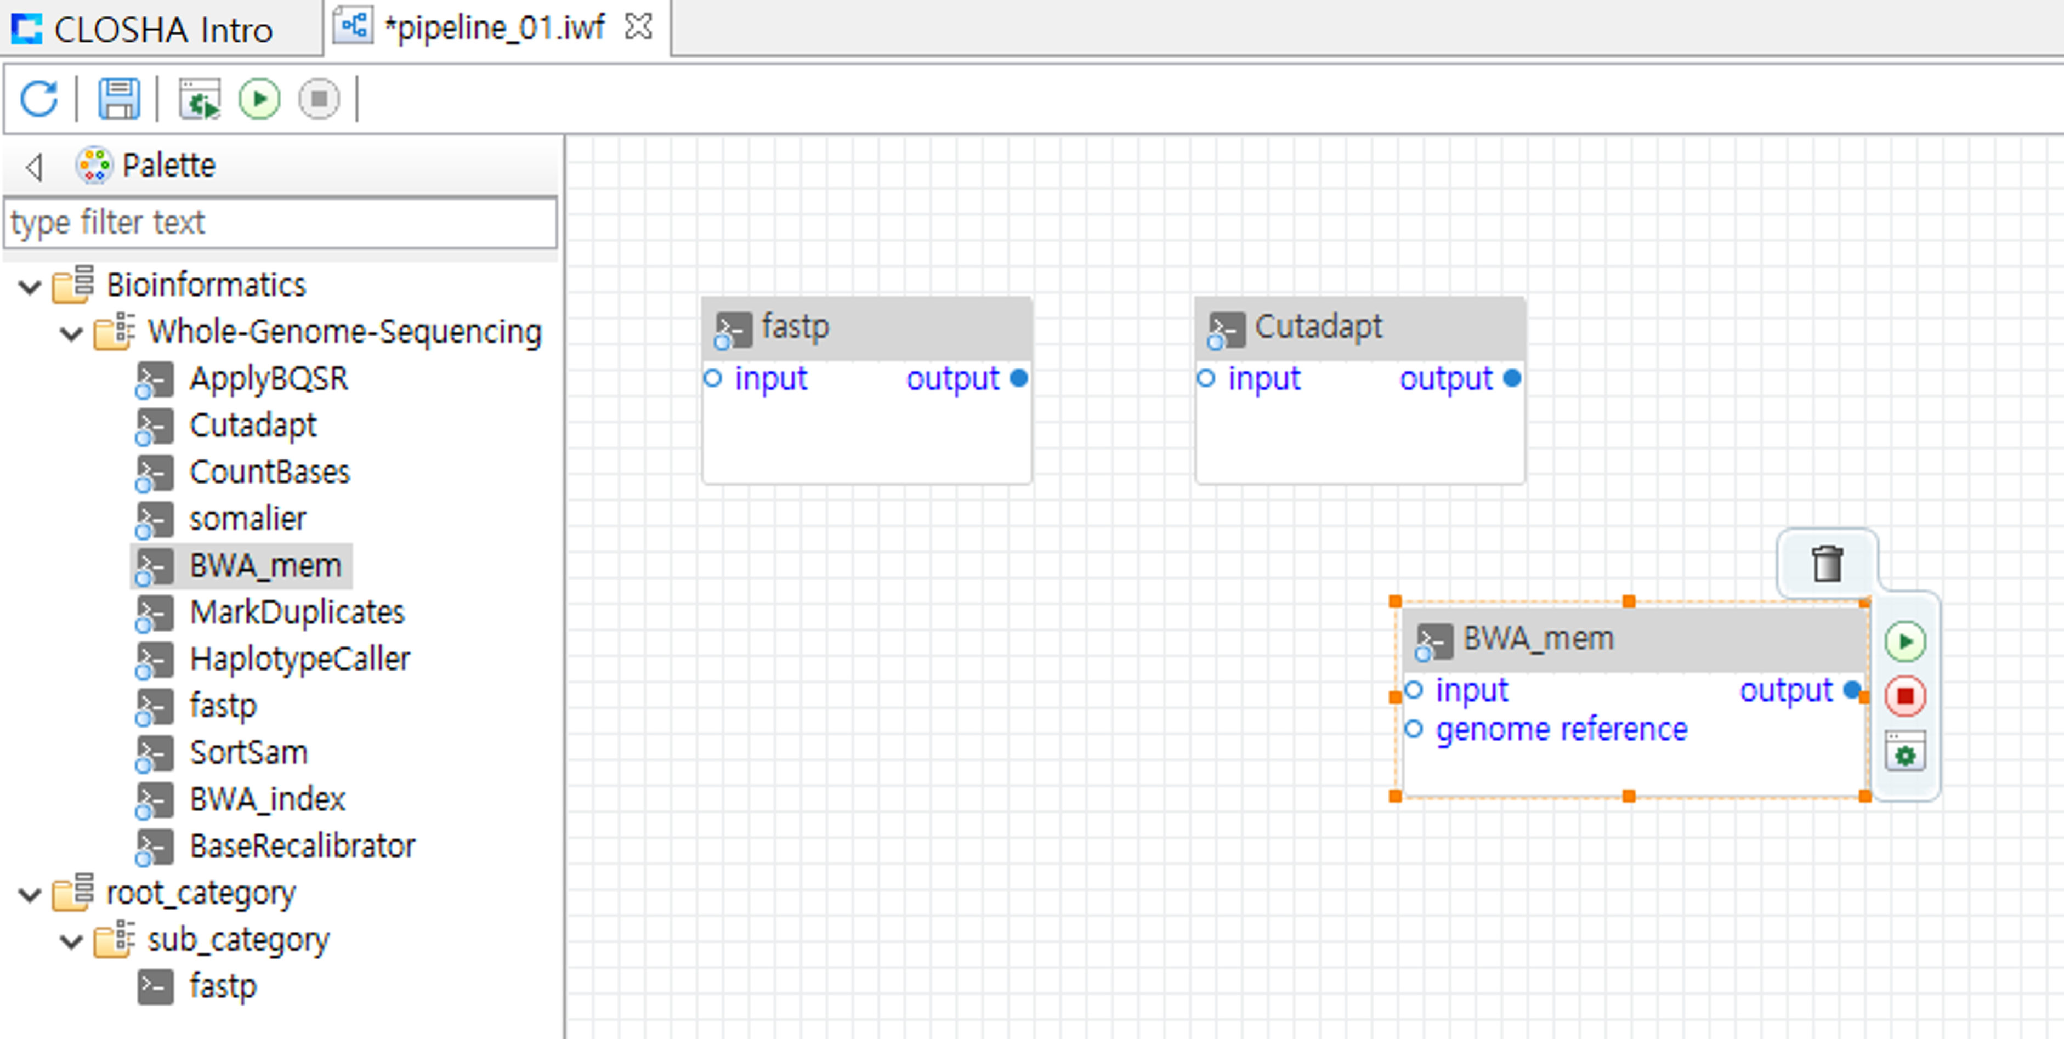2064x1039 pixels.
Task: Save the pipeline with floppy disk icon
Action: click(118, 99)
